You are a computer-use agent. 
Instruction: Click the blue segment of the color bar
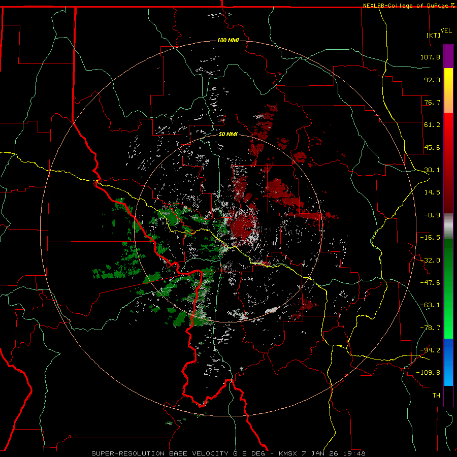tap(448, 362)
